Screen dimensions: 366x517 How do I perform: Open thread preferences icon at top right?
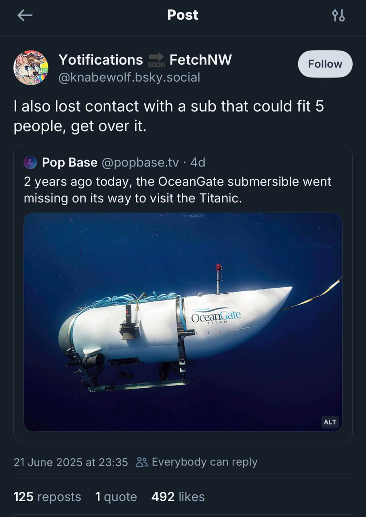(338, 16)
